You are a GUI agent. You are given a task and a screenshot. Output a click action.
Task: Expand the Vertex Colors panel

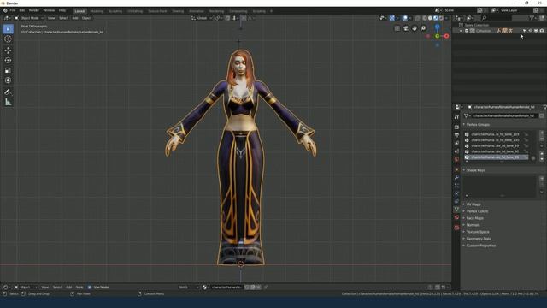click(477, 211)
